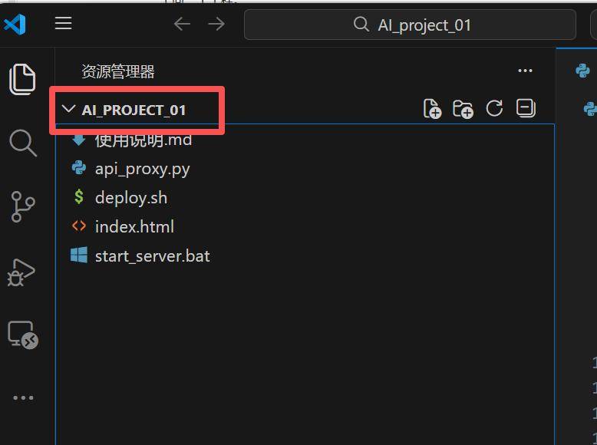Screen dimensions: 597x445
Task: Open the hamburger application menu
Action: tap(64, 24)
